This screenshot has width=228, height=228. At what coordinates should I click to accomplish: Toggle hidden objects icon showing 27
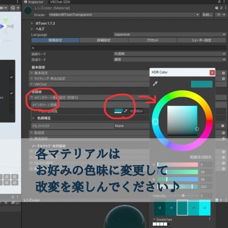click(x=16, y=202)
